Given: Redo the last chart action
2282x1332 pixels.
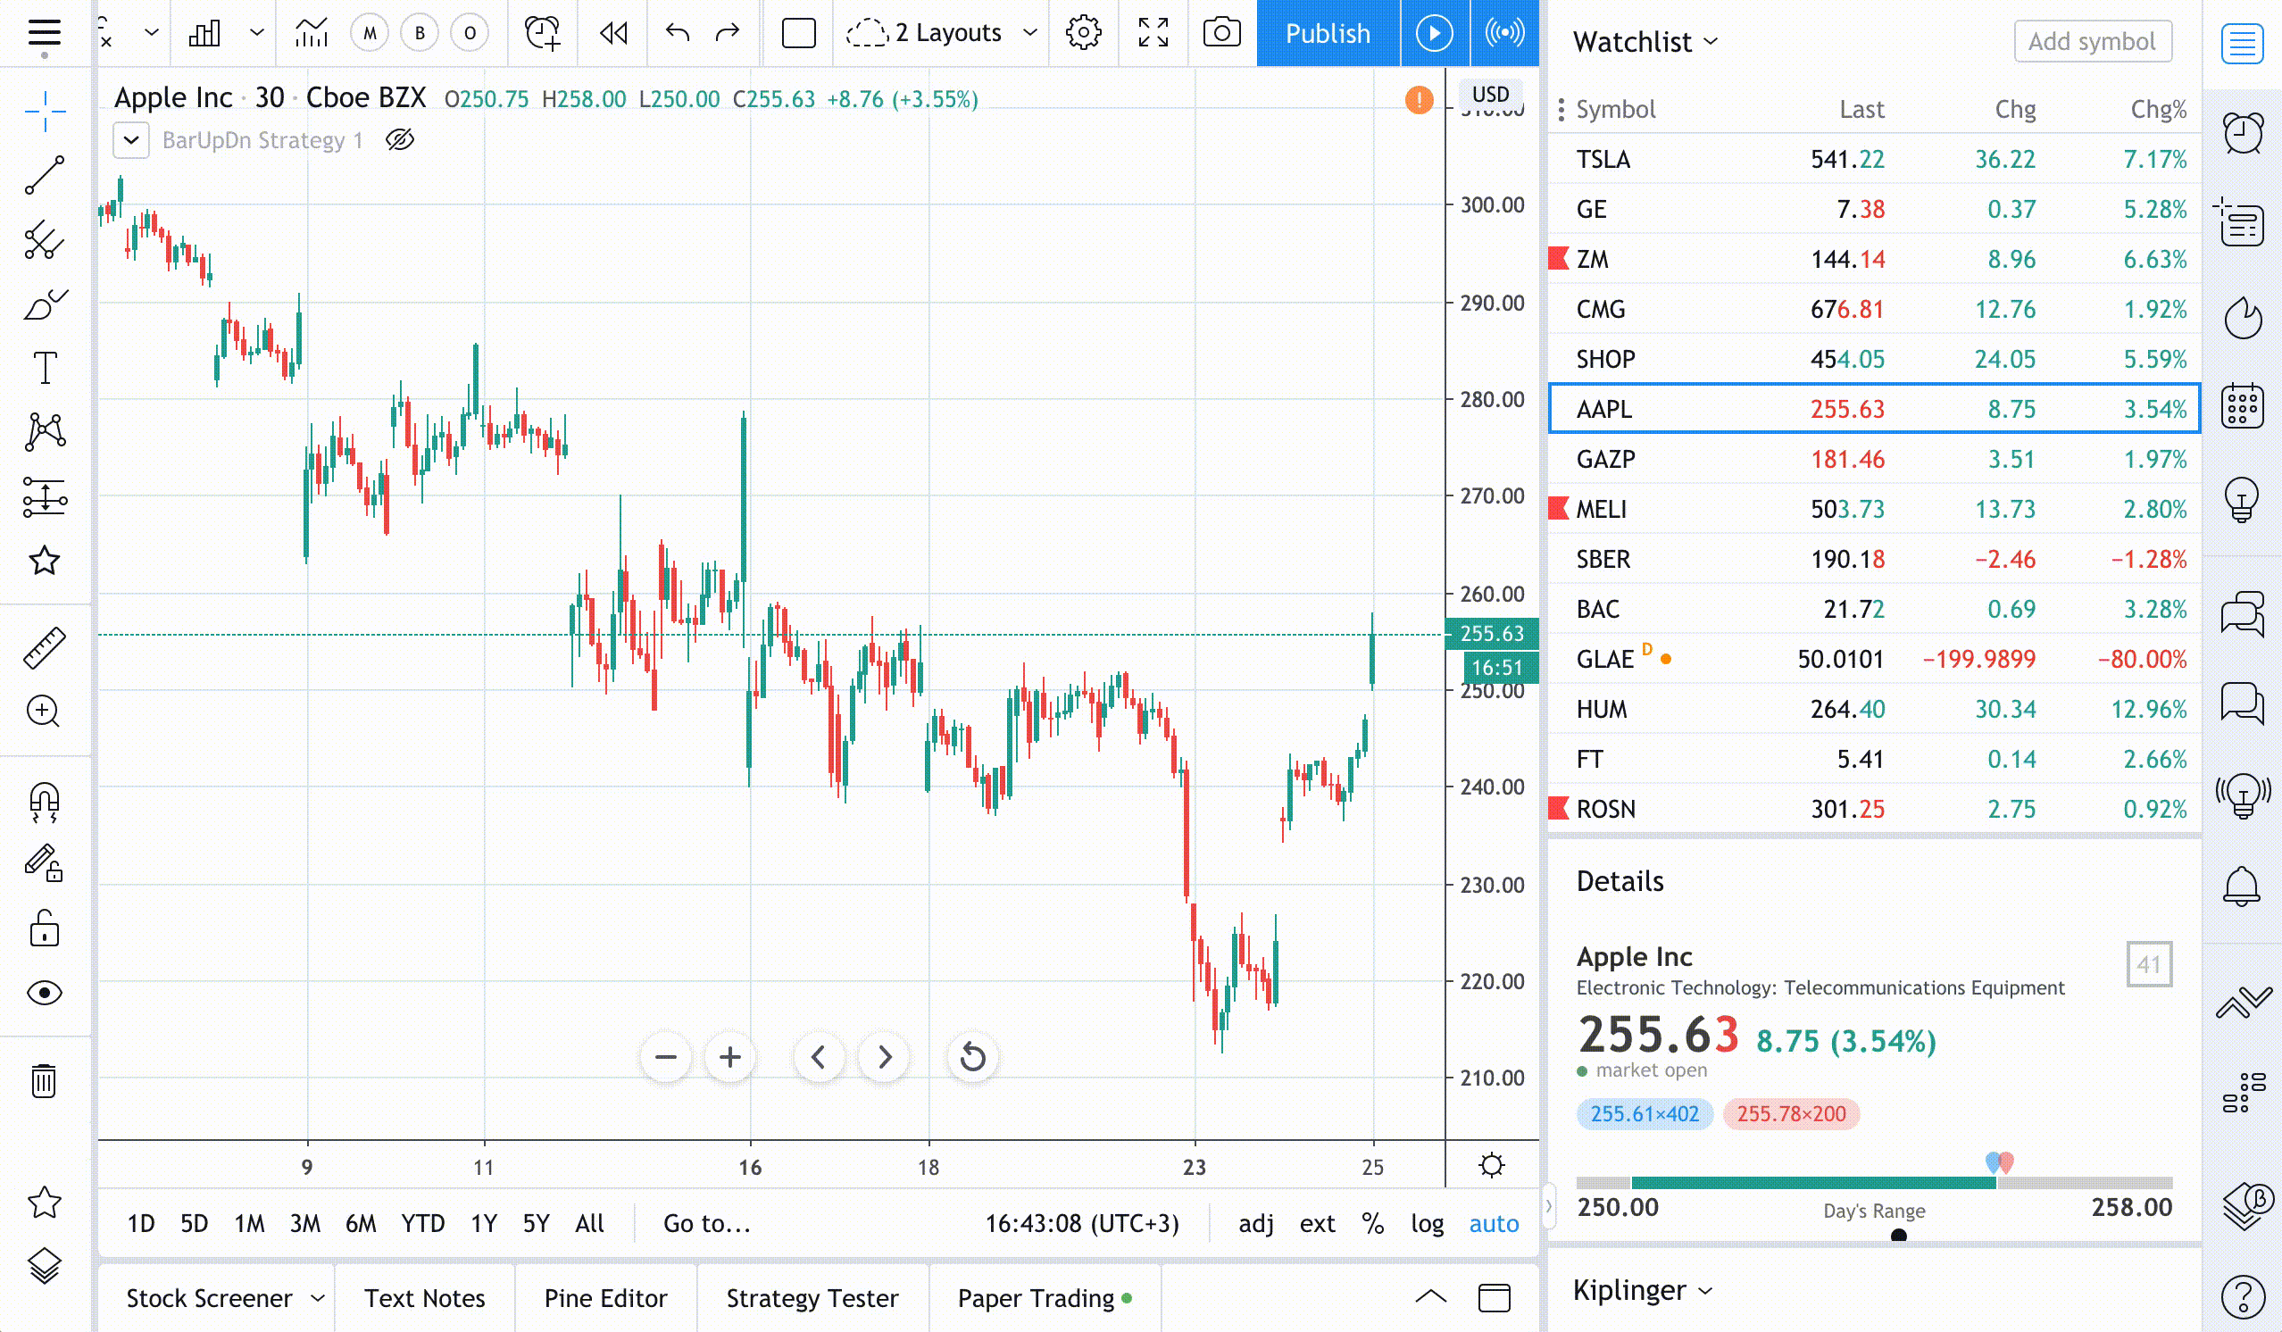Looking at the screenshot, I should [727, 34].
